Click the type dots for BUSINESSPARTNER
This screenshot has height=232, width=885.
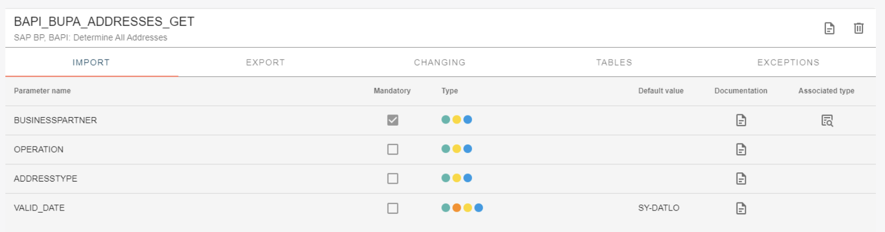456,120
